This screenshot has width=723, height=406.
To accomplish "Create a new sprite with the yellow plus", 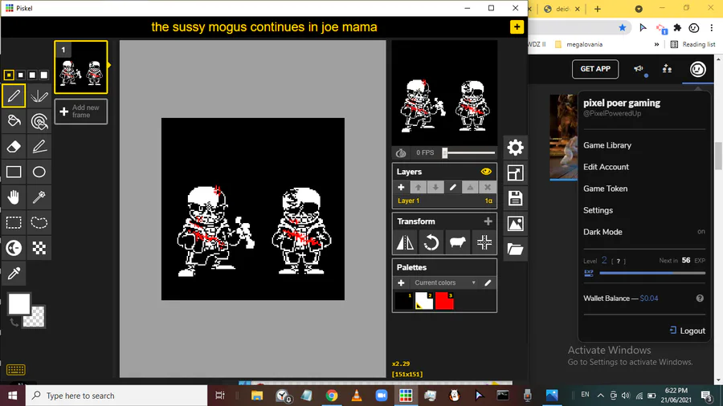I will click(517, 26).
